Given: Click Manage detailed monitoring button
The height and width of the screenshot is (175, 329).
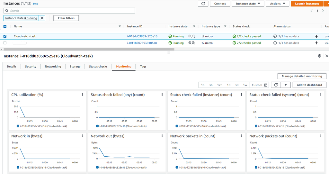Looking at the screenshot, I should 302,76.
